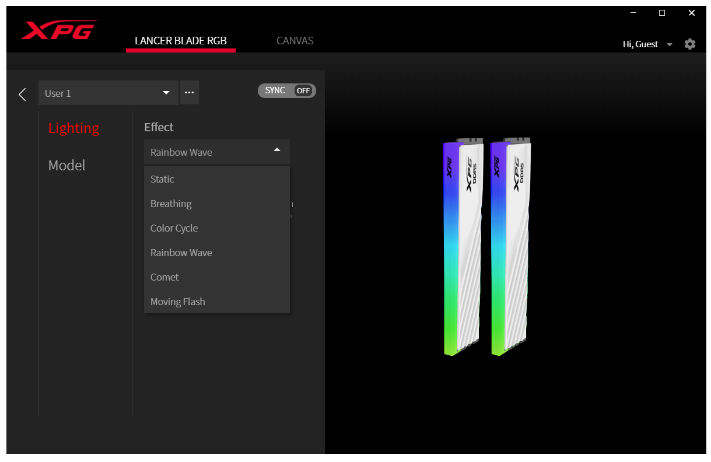Screen dimensions: 711x462
Task: Click the XPG logo
Action: coord(59,30)
